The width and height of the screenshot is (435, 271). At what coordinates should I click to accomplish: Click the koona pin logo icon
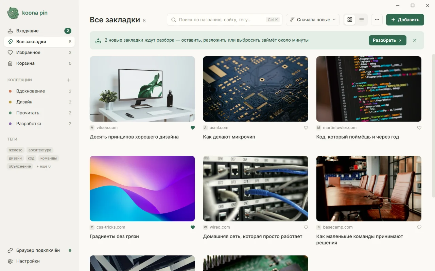tap(13, 13)
